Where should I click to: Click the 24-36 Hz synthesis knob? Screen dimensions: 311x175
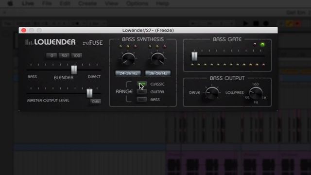(128, 59)
